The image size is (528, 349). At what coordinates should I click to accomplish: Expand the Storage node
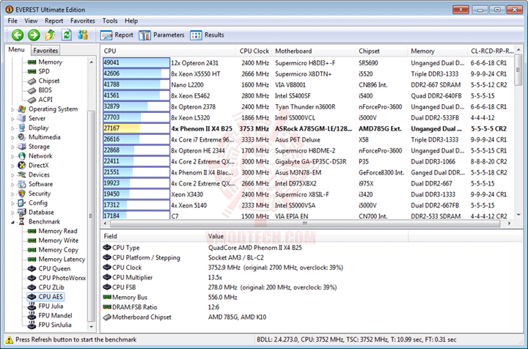click(12, 147)
